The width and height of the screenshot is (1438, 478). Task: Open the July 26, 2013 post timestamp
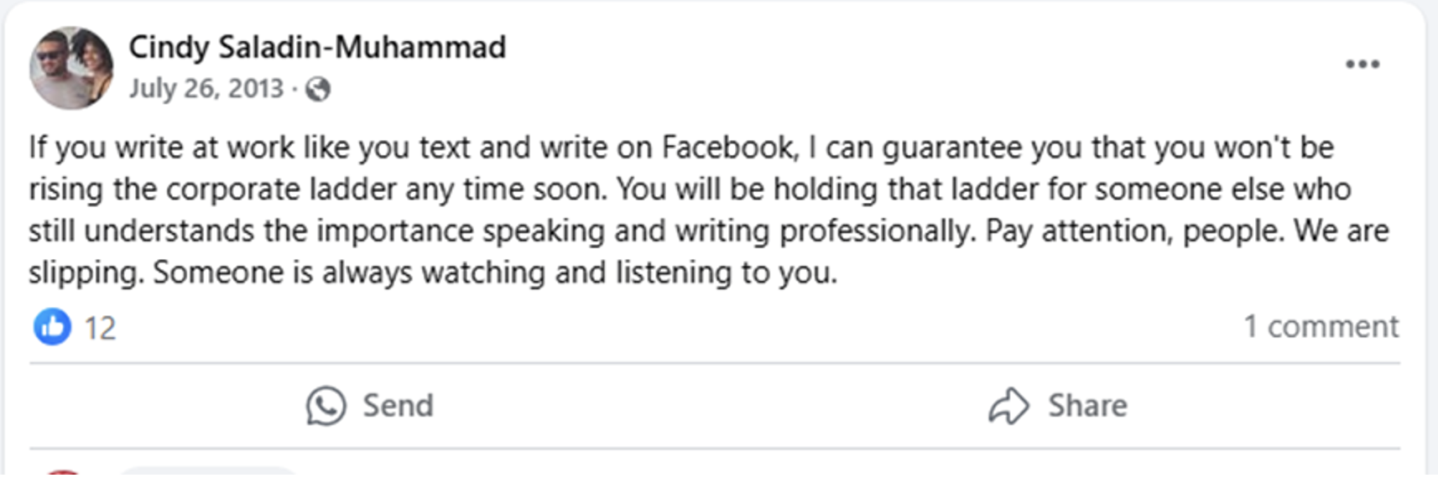(x=206, y=88)
